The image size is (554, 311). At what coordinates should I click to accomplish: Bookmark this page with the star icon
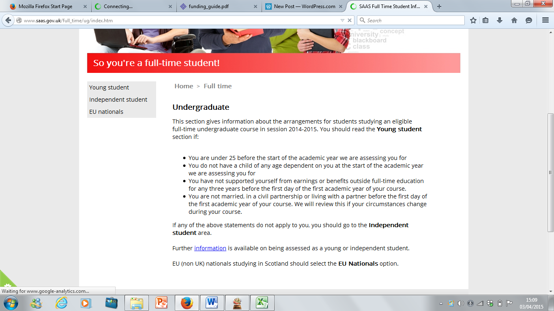473,20
